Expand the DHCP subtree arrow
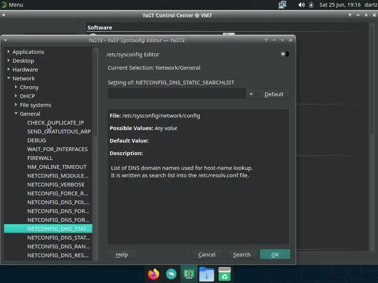The width and height of the screenshot is (378, 283). (x=16, y=96)
